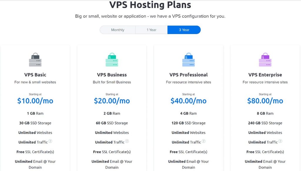Open Unlimited Traffic help icon under VPS Business
Image resolution: width=301 pixels, height=171 pixels.
tap(127, 141)
